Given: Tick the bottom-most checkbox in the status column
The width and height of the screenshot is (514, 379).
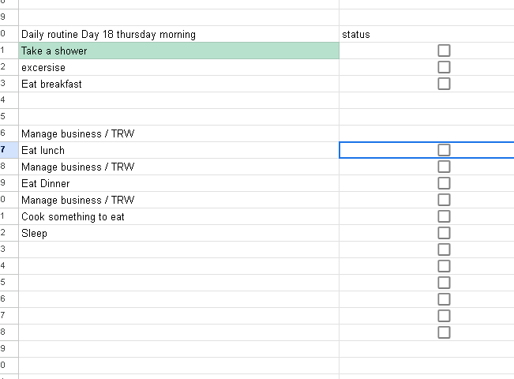Looking at the screenshot, I should (x=444, y=332).
